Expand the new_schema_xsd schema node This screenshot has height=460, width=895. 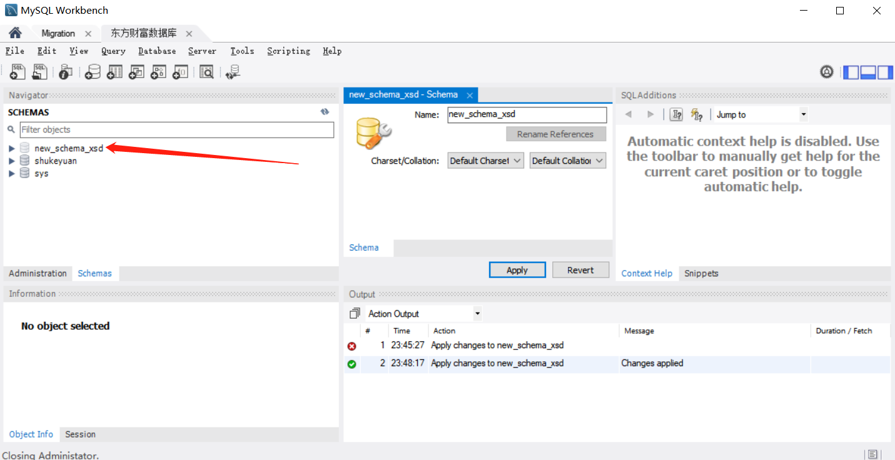(11, 149)
